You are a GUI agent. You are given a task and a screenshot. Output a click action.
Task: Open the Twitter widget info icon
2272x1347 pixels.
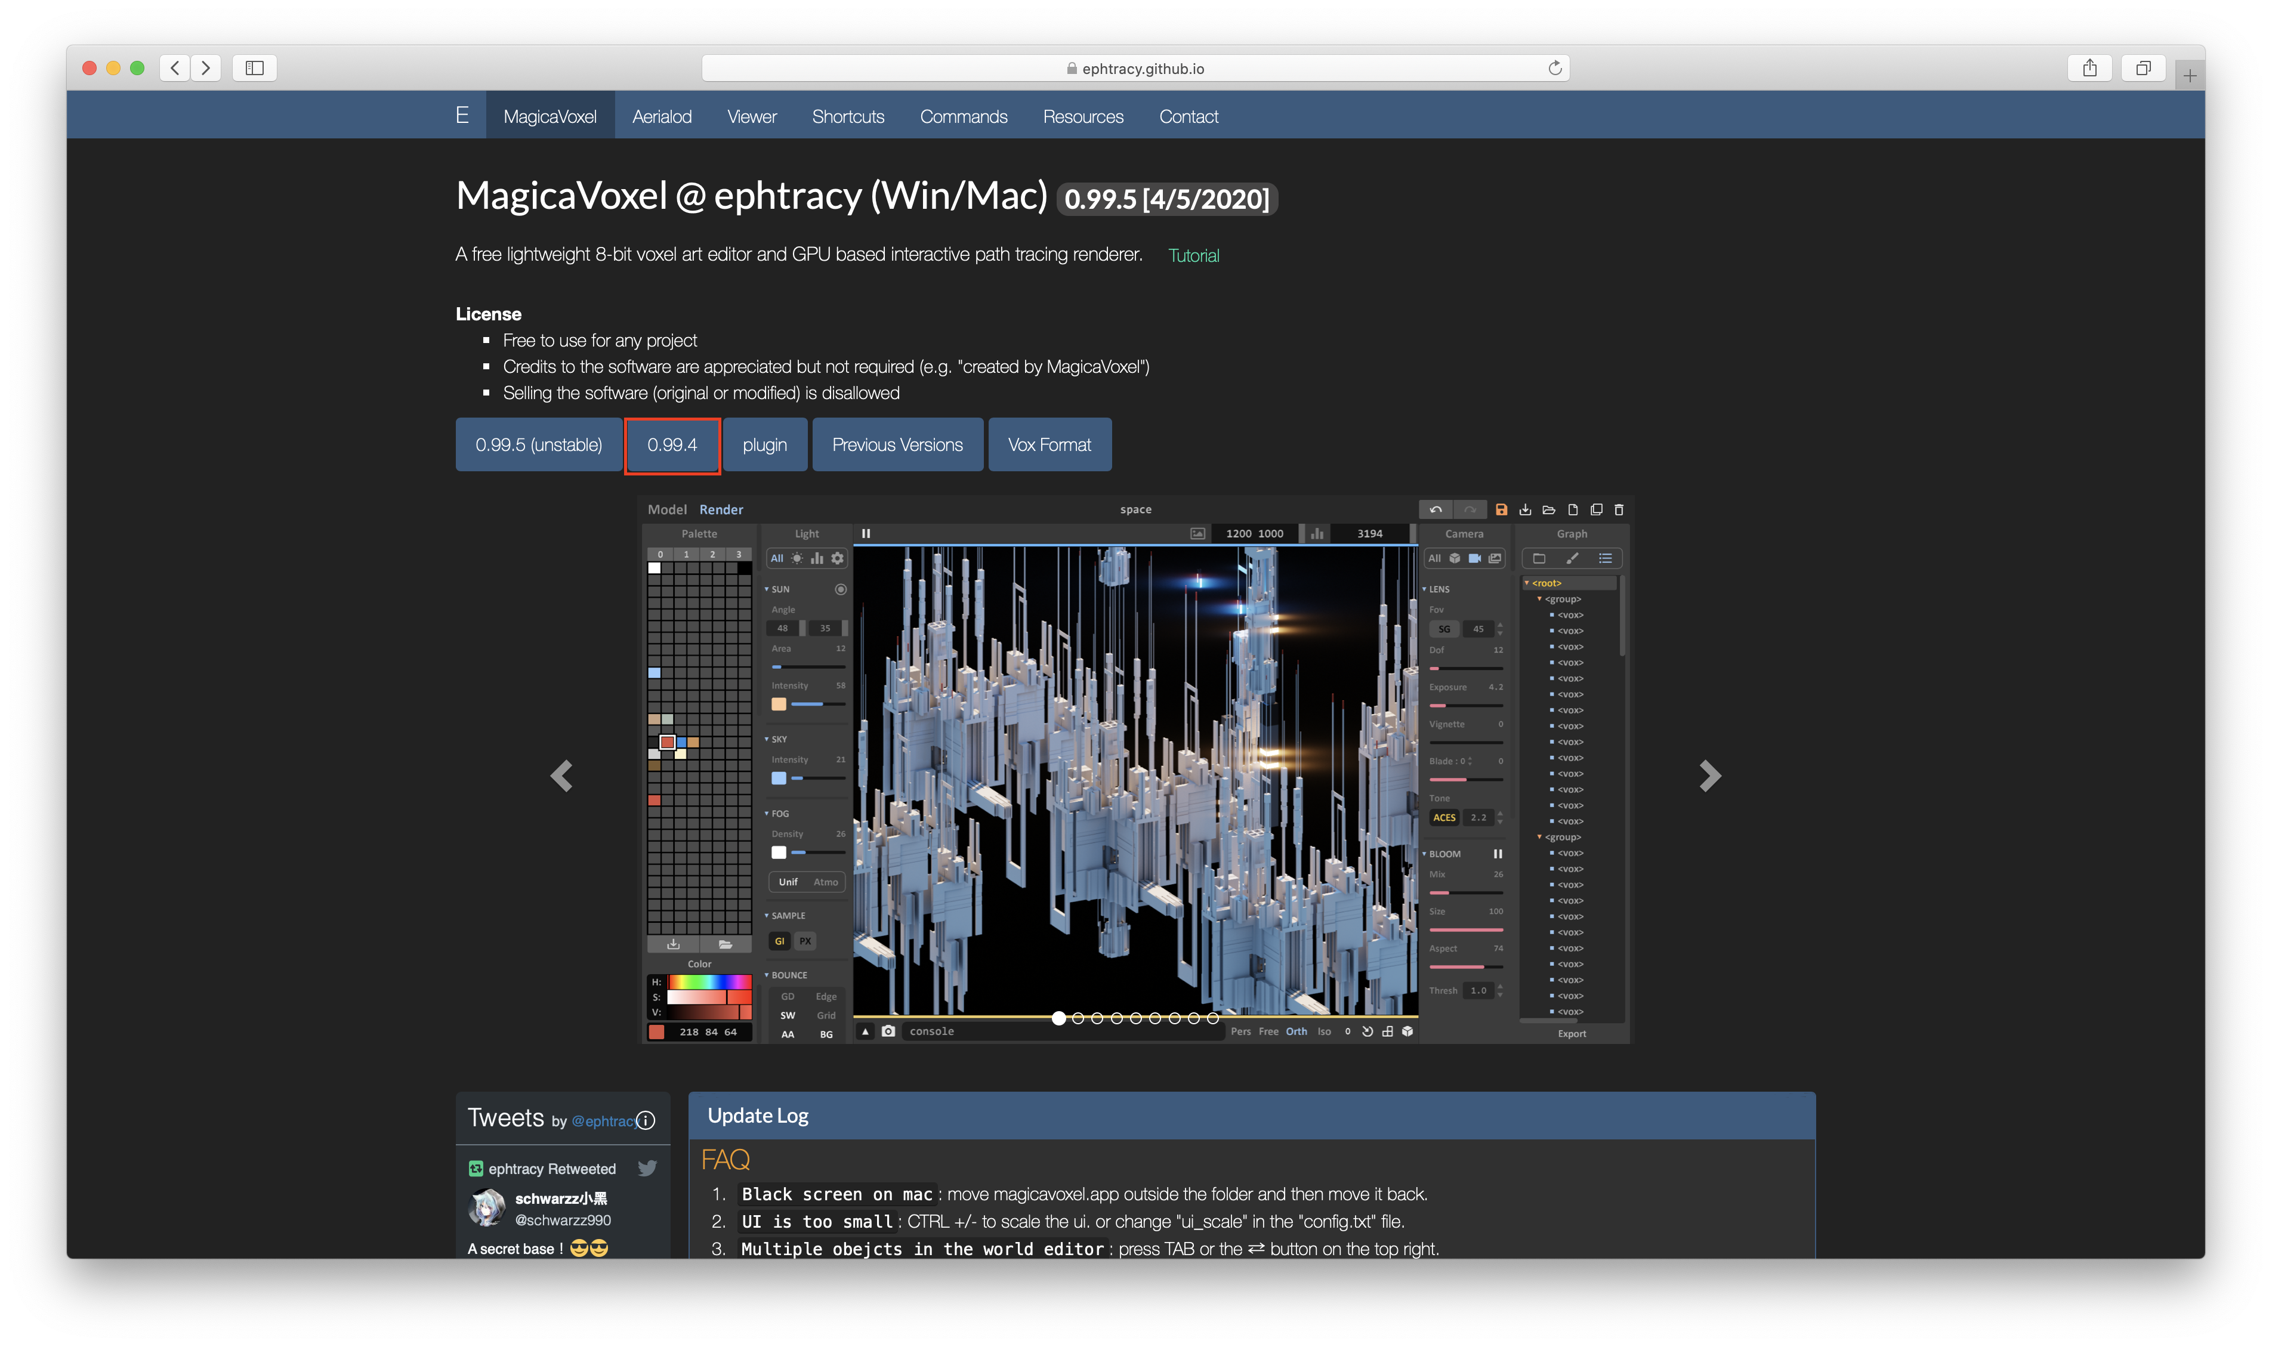coord(646,1120)
